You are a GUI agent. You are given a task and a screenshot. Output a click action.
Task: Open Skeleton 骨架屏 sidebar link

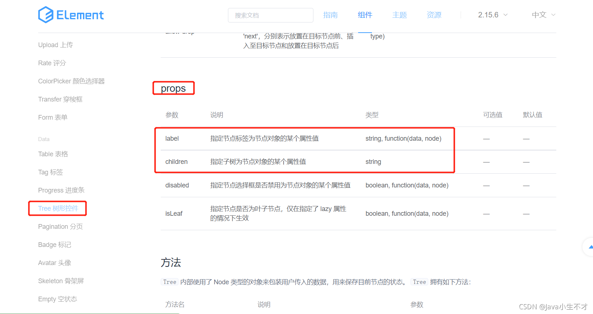coord(61,281)
